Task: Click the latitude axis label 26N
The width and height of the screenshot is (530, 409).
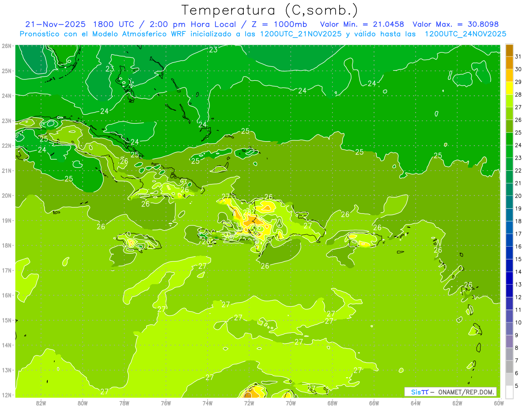Action: [7, 46]
